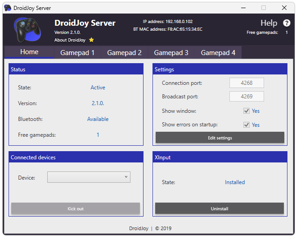Click the IP address 192.168.0.102 text
Viewport: 296px width, 236px height.
tap(168, 21)
